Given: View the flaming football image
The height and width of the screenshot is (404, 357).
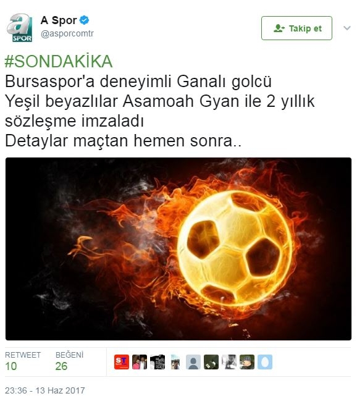Looking at the screenshot, I should 178,249.
